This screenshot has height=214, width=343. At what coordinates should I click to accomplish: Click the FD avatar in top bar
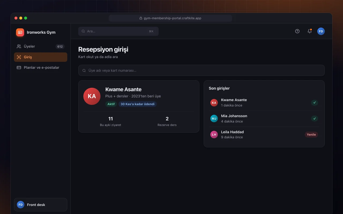321,31
